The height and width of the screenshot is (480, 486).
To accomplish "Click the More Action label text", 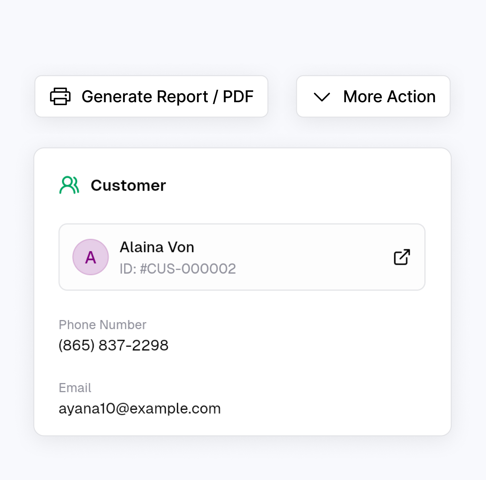I will point(390,97).
